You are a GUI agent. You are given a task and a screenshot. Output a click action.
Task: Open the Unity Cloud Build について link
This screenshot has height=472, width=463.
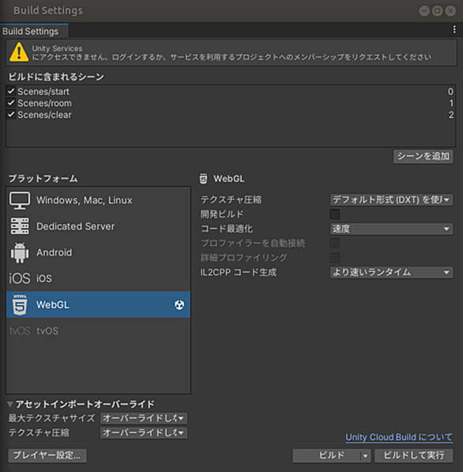(399, 437)
